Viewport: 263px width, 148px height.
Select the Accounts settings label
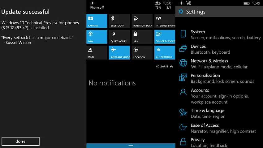click(x=200, y=90)
